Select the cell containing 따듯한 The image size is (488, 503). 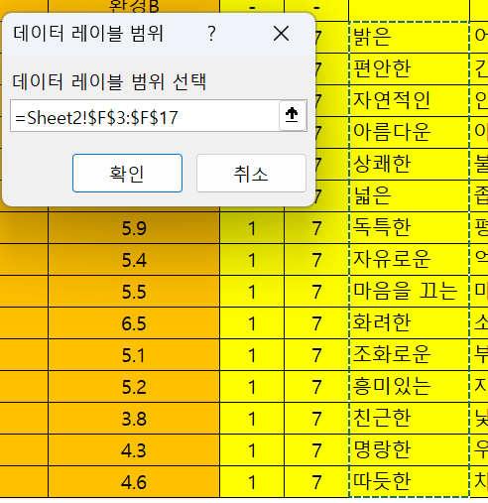[x=409, y=481]
